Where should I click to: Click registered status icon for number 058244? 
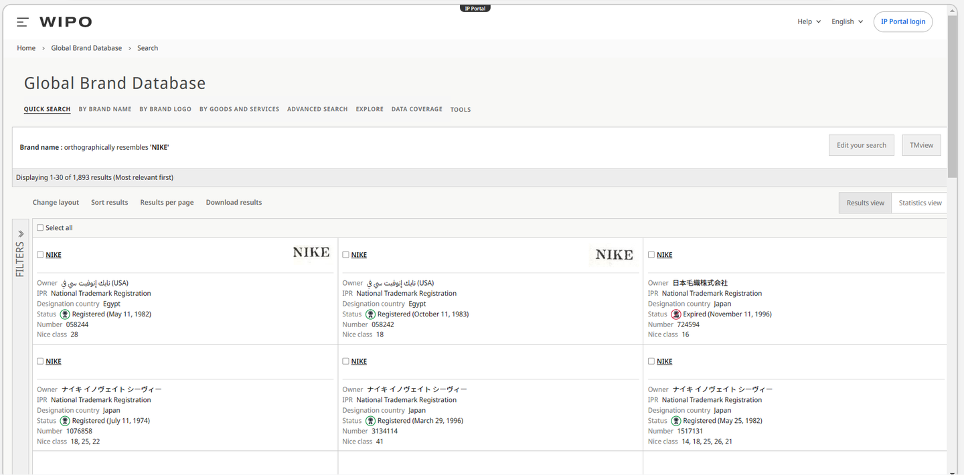point(65,314)
